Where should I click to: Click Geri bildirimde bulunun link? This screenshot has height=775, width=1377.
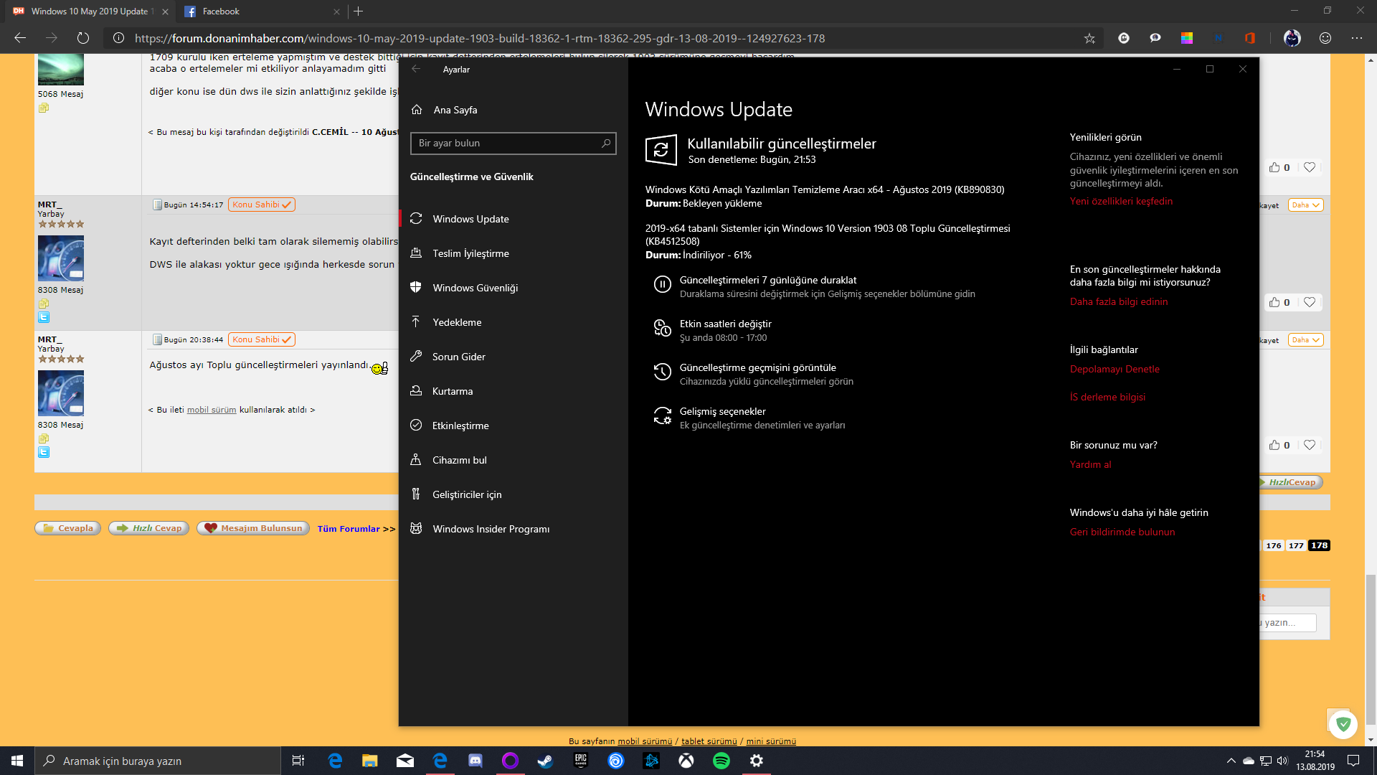click(x=1122, y=532)
